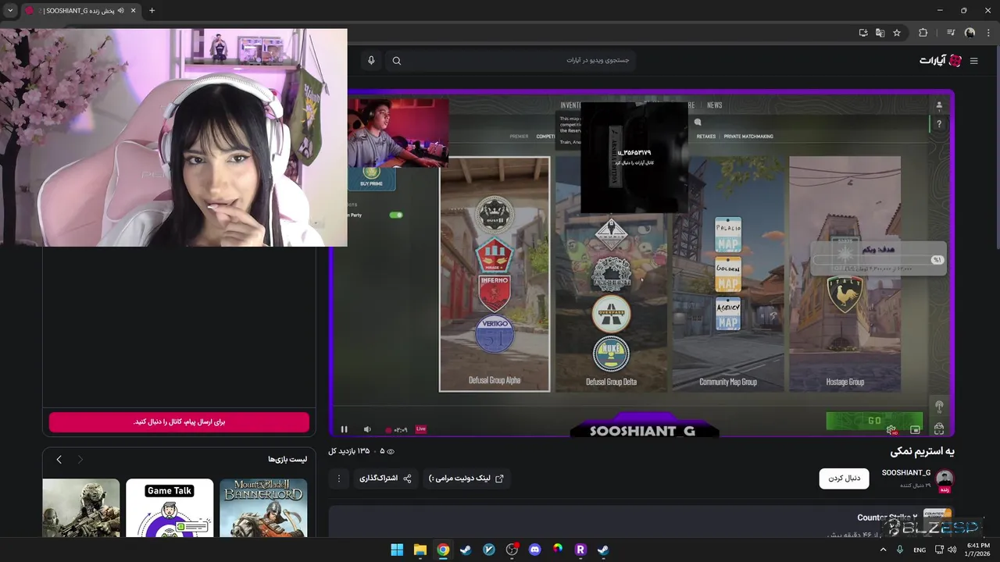Go to Aparat home via logo
This screenshot has height=562, width=1000.
click(x=941, y=61)
